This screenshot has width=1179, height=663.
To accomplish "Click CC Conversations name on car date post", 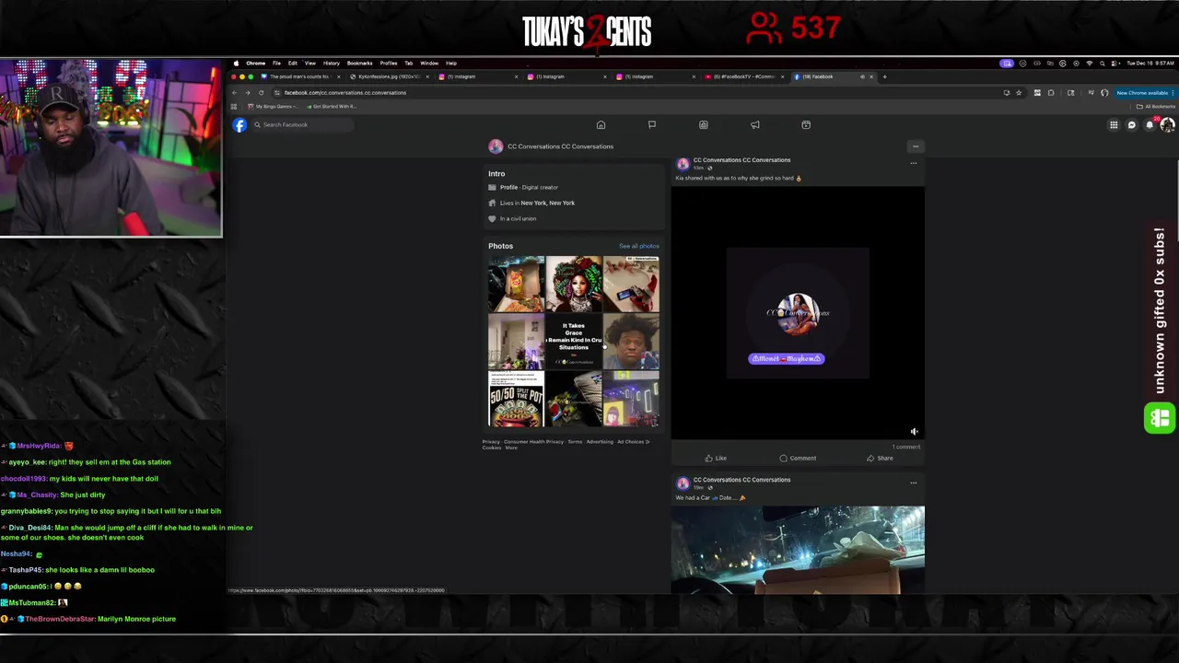I will pos(741,480).
